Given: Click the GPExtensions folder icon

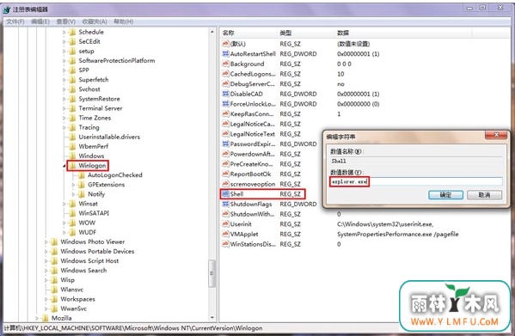Looking at the screenshot, I should coord(81,185).
